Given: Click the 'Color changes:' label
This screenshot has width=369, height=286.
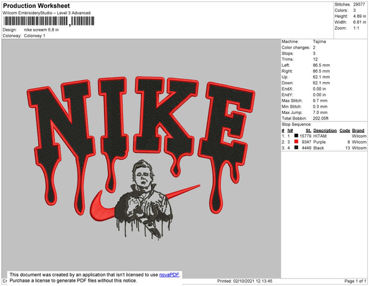Looking at the screenshot, I should [296, 47].
